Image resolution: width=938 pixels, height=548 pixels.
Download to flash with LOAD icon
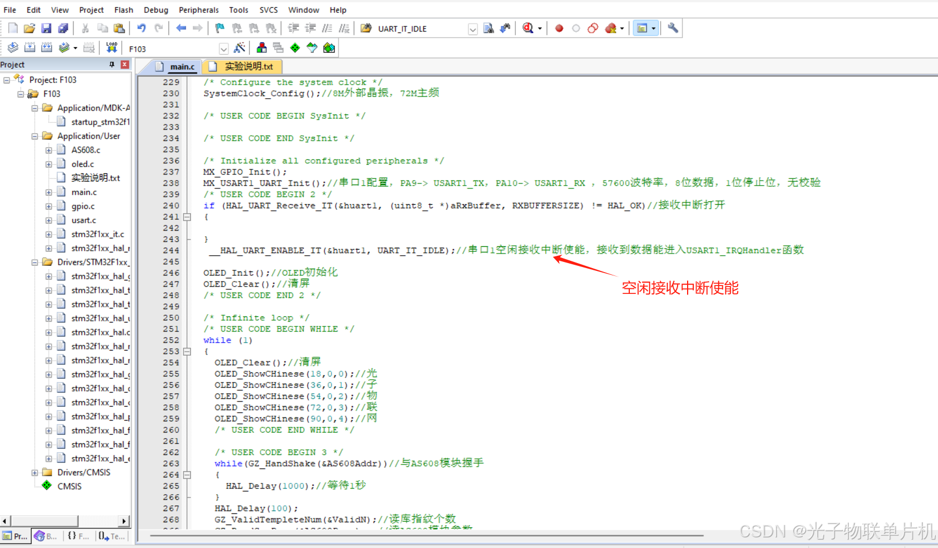pos(112,48)
